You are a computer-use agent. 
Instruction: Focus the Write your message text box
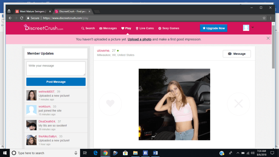[x=56, y=68]
